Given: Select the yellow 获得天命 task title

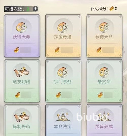Looking at the screenshot, I should pos(104,37).
